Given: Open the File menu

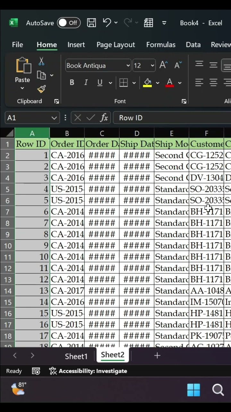Looking at the screenshot, I should 17,45.
